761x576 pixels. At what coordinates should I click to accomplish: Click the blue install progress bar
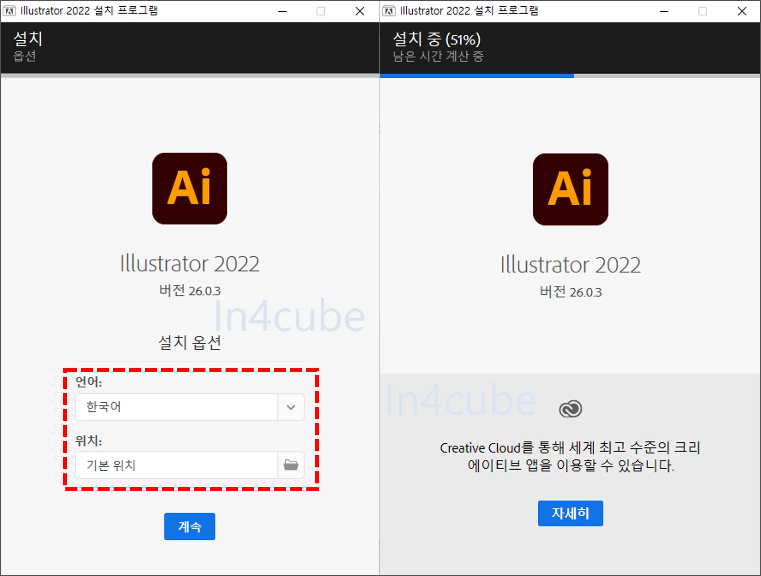pos(477,76)
